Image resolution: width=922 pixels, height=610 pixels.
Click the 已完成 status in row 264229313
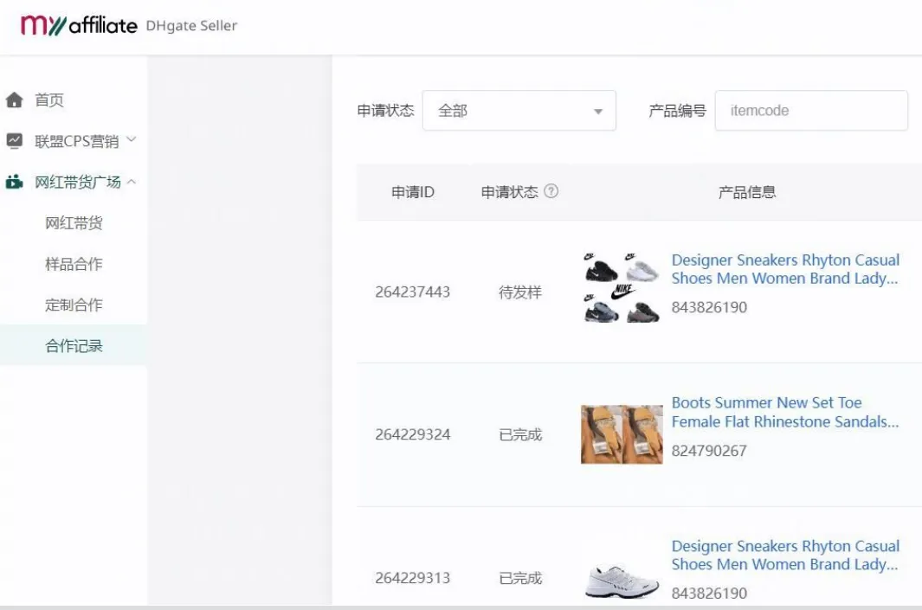point(519,578)
